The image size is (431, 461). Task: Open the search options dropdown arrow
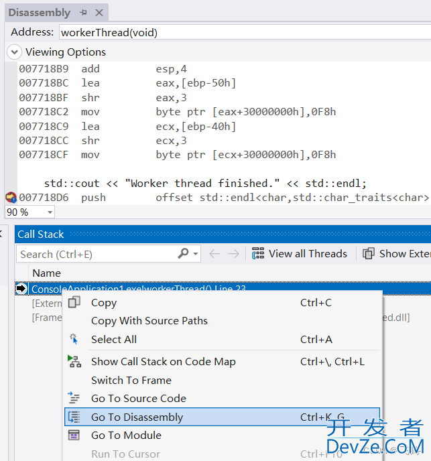(x=195, y=253)
